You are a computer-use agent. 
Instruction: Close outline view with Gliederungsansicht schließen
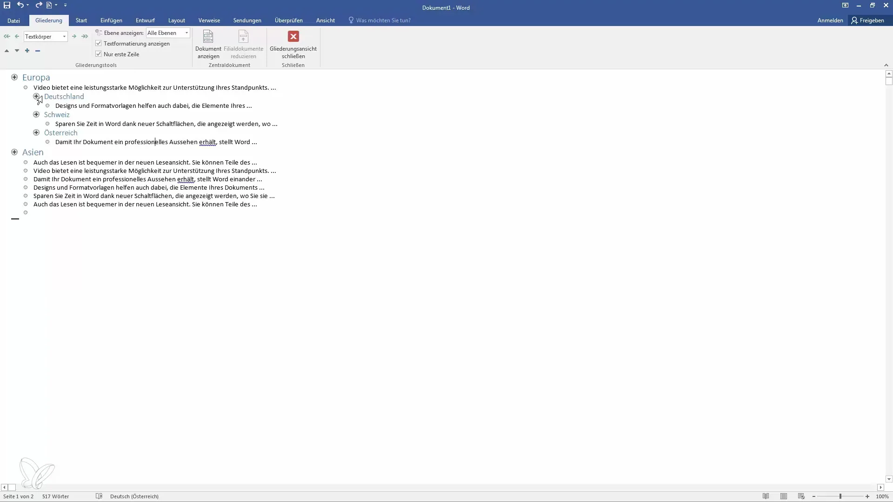[x=293, y=45]
